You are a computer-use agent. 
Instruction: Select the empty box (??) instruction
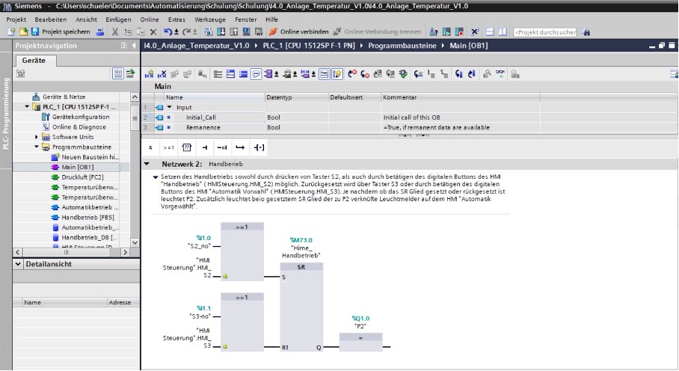point(187,147)
